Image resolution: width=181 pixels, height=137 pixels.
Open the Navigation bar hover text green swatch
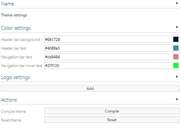click(x=176, y=65)
